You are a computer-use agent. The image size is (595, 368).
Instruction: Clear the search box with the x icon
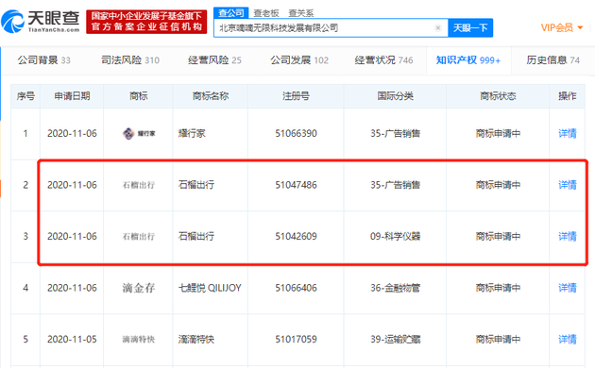point(438,27)
